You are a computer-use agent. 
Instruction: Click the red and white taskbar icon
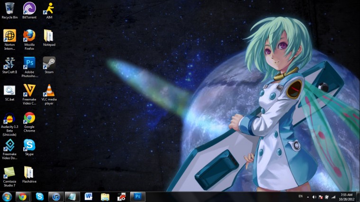tap(121, 197)
